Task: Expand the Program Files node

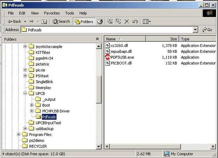Action: (x=18, y=134)
